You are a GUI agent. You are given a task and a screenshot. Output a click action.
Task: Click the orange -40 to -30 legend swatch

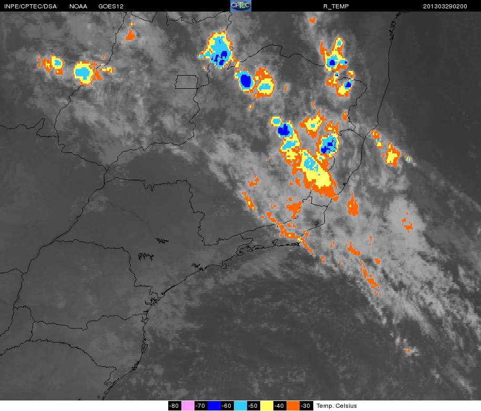293,406
